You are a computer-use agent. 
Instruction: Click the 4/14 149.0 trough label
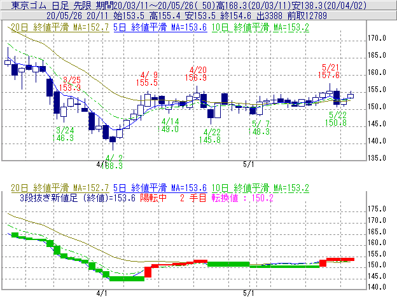point(168,125)
